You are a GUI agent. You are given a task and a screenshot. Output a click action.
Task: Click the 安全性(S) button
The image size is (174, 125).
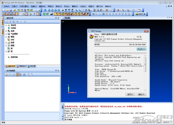point(141,49)
